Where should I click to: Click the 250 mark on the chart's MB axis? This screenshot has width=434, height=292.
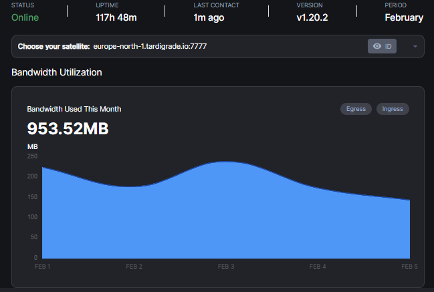pyautogui.click(x=32, y=156)
